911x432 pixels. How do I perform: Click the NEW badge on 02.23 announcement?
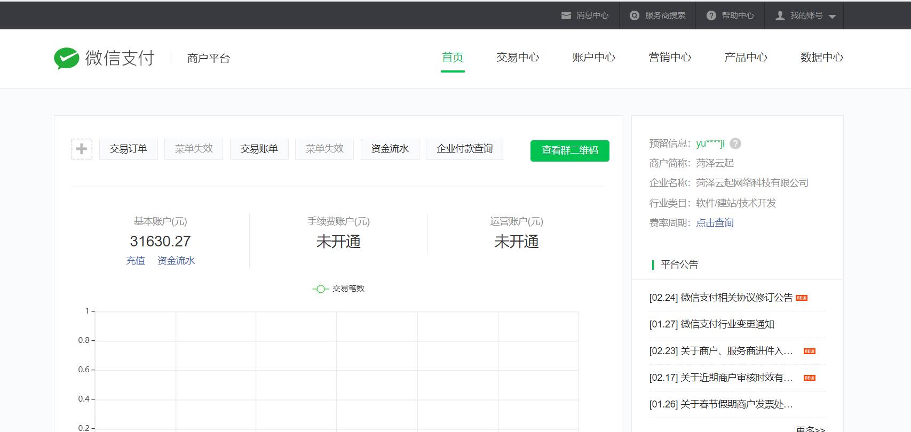tap(810, 351)
